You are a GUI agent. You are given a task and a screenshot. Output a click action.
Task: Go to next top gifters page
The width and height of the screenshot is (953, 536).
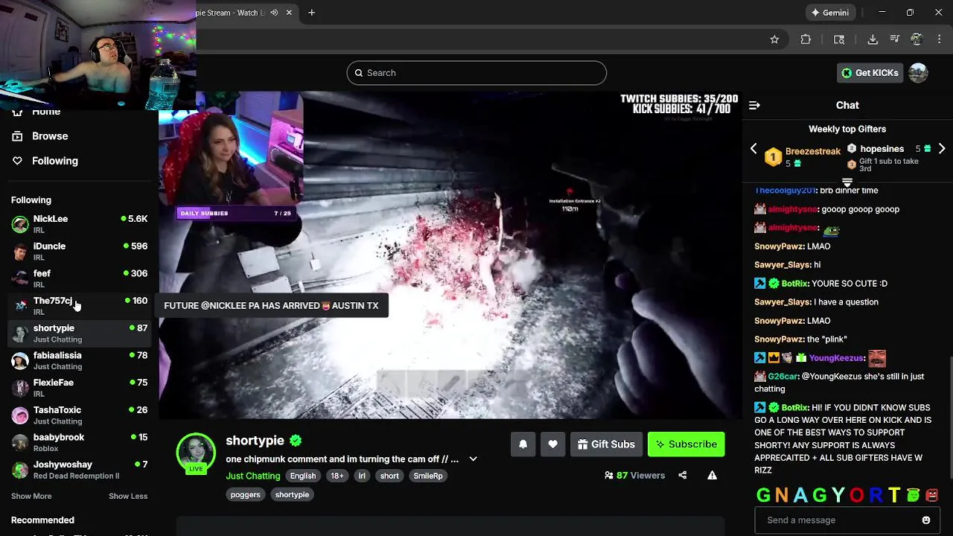(942, 149)
